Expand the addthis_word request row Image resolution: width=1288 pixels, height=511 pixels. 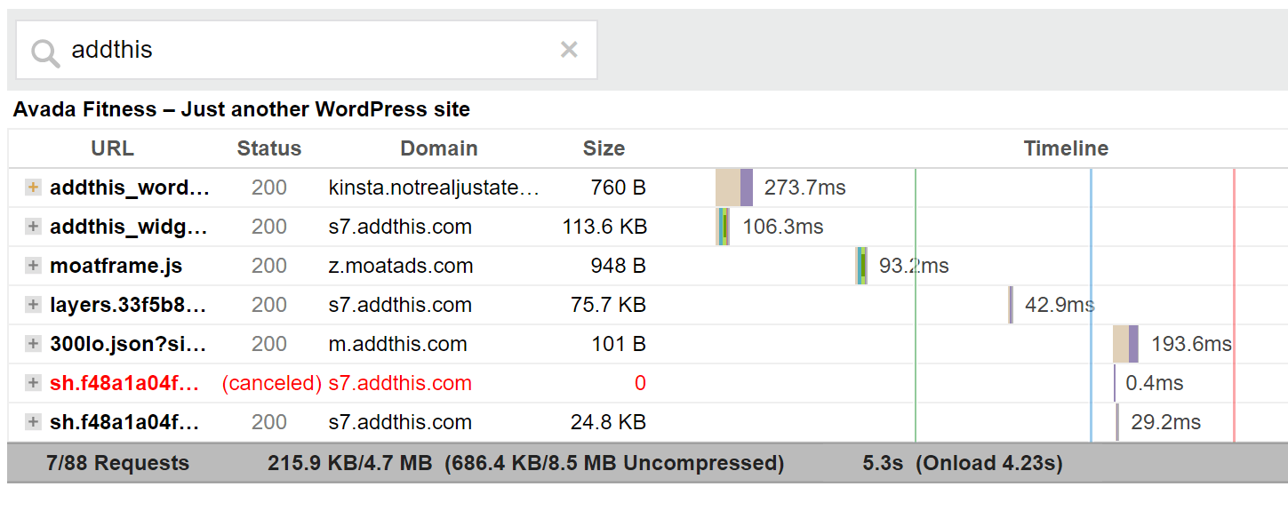coord(33,188)
